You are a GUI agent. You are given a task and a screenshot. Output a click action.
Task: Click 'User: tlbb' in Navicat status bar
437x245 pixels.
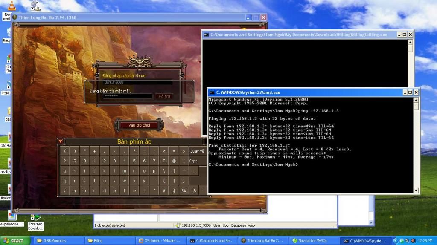point(221,225)
